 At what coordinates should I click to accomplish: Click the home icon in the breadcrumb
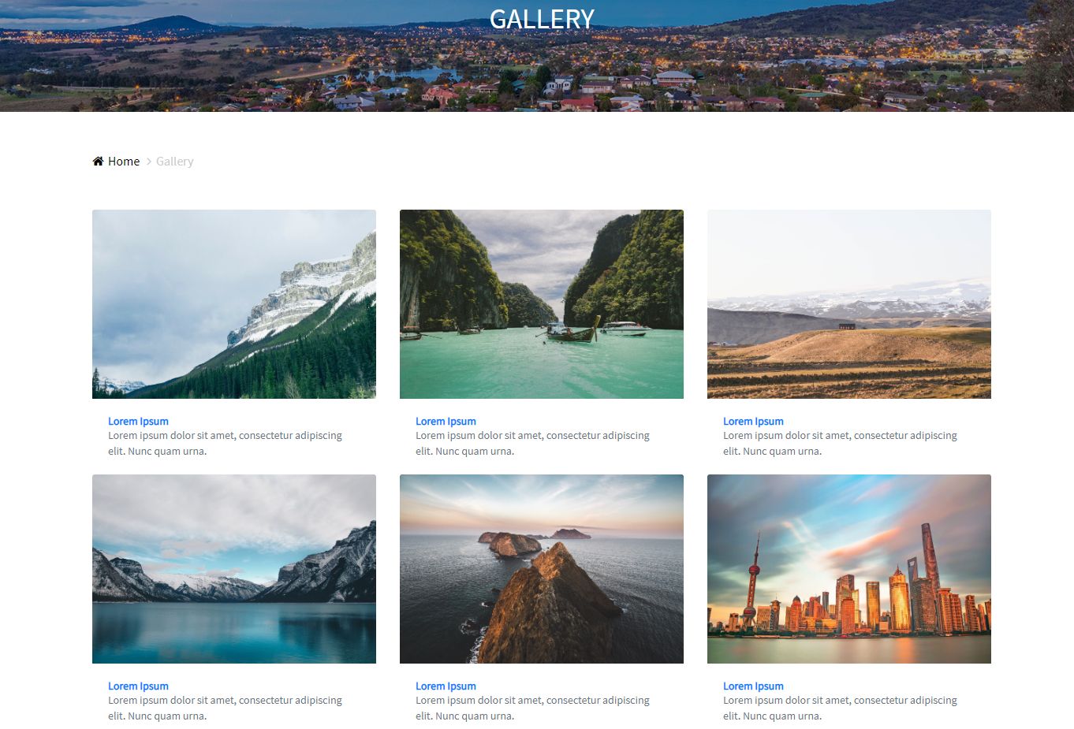pyautogui.click(x=98, y=162)
